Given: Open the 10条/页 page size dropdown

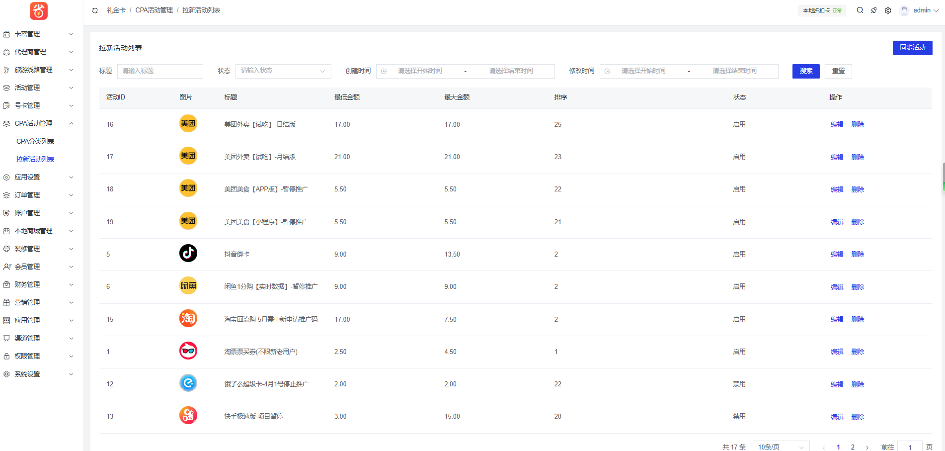Looking at the screenshot, I should (x=780, y=447).
